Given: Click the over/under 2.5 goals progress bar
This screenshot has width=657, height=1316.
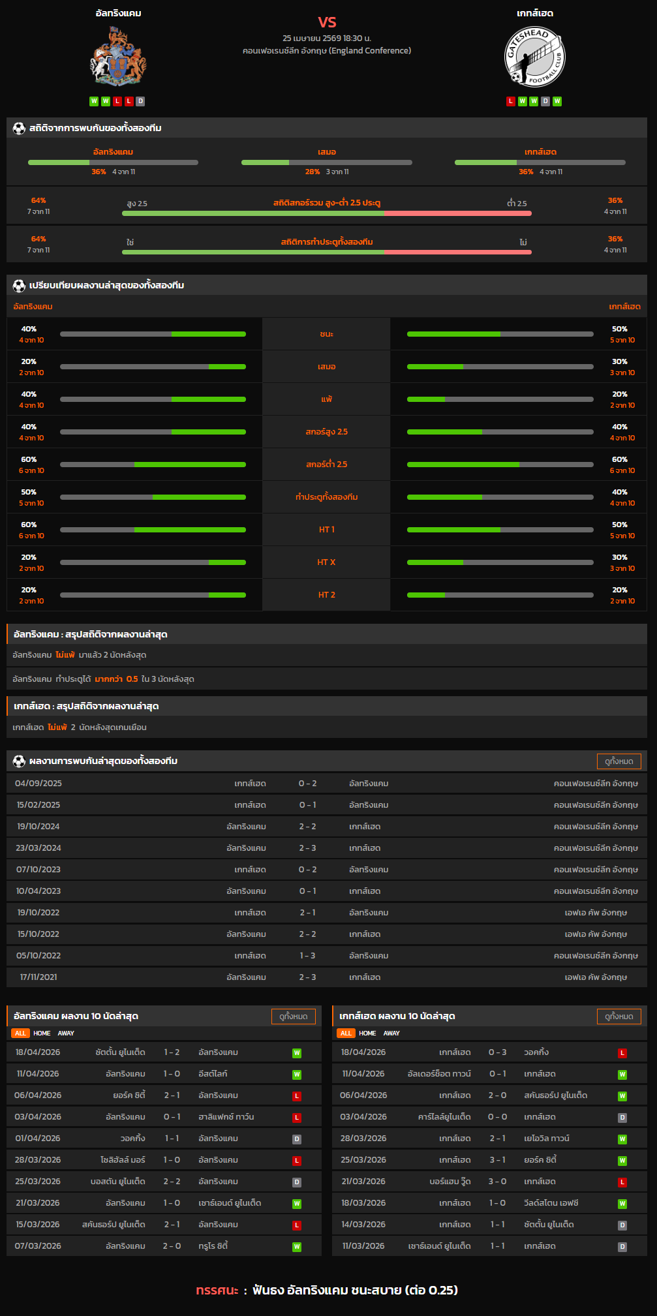Looking at the screenshot, I should [x=326, y=213].
